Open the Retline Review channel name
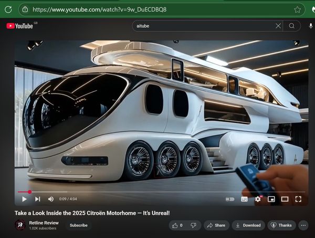The image size is (315, 238). click(x=44, y=223)
